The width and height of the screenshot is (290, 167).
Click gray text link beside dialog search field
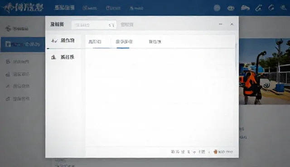pos(127,25)
